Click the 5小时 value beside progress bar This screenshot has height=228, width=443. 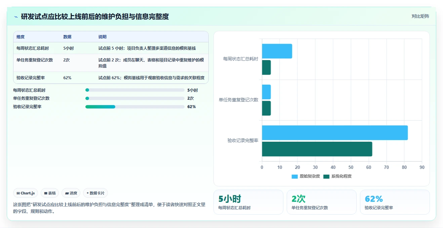pyautogui.click(x=193, y=90)
